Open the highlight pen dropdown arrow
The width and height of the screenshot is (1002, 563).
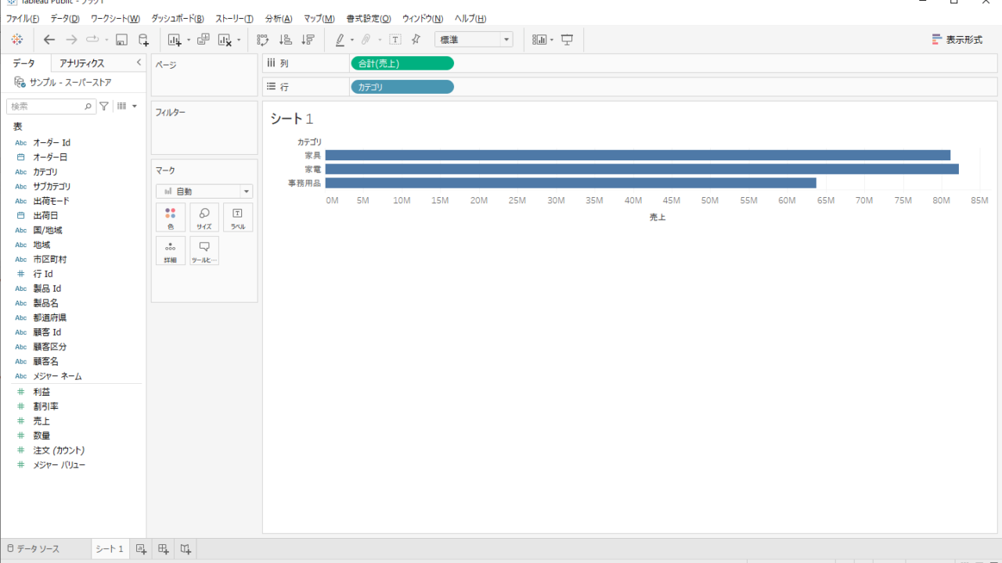tap(352, 40)
